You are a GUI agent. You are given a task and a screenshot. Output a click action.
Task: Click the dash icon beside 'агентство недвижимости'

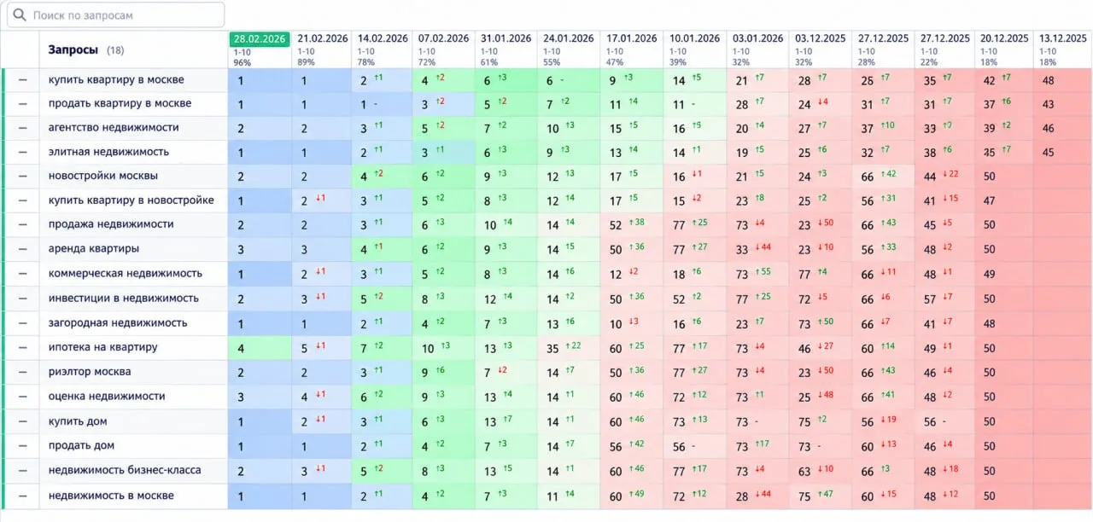click(22, 127)
